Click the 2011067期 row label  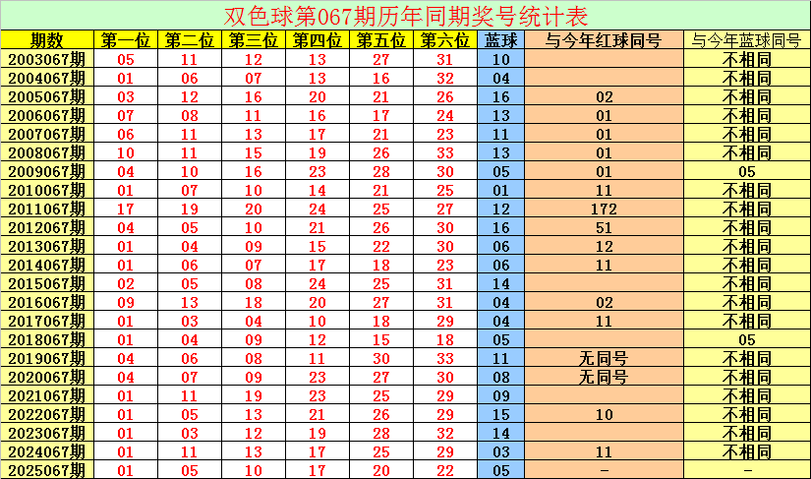click(46, 209)
